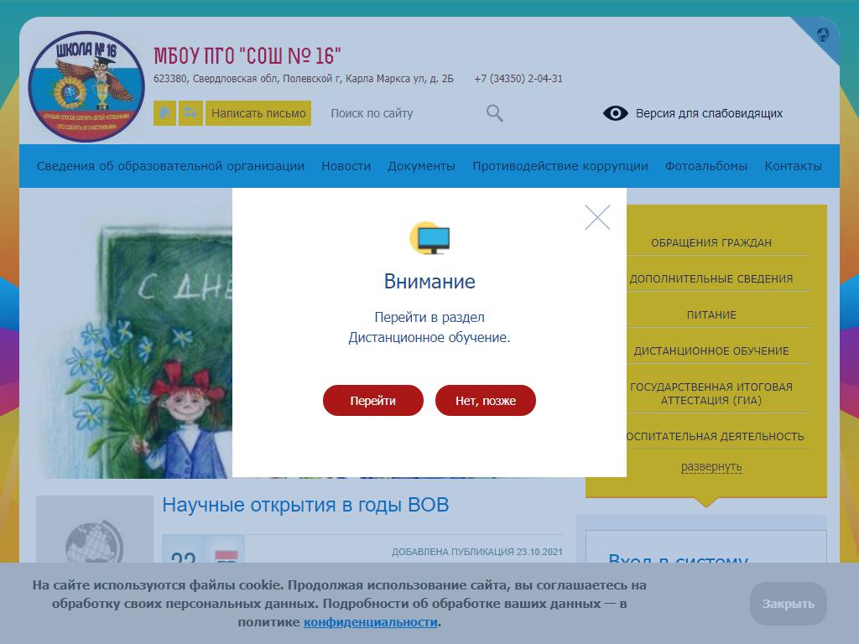Click the home page icon button
This screenshot has height=644, width=859.
(x=164, y=113)
